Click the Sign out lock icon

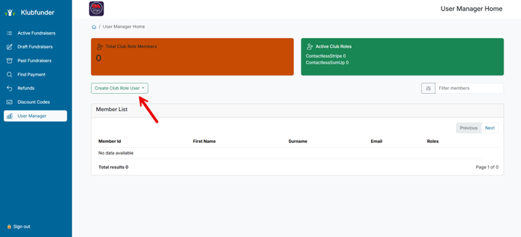point(9,227)
